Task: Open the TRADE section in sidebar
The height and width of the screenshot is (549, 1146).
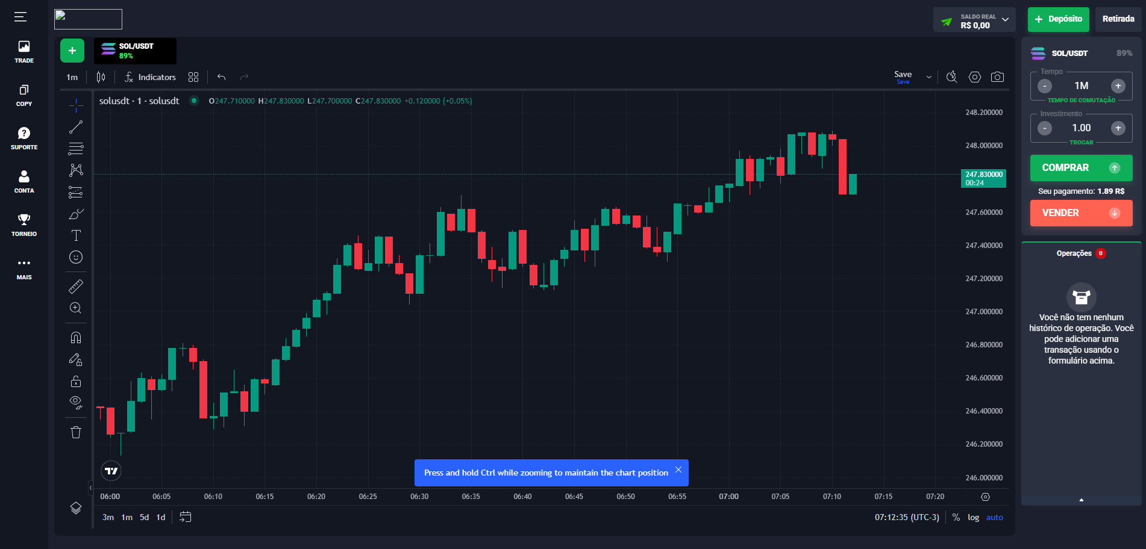Action: pyautogui.click(x=23, y=51)
